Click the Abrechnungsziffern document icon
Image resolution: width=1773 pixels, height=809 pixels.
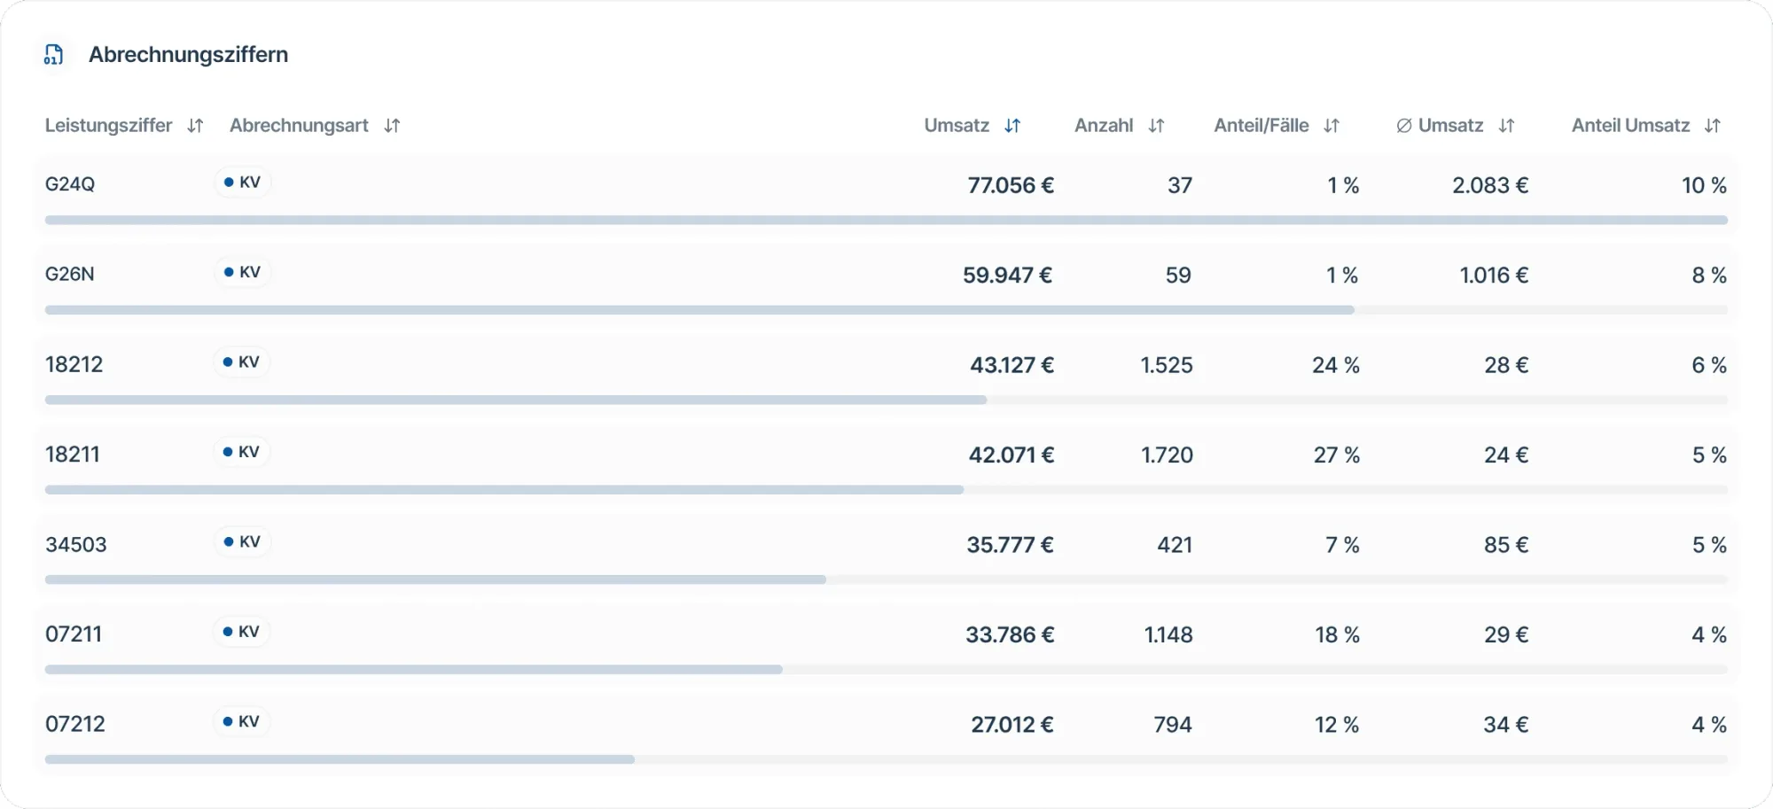coord(54,55)
